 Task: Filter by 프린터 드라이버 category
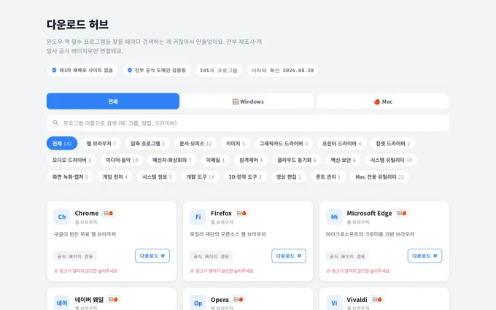341,143
